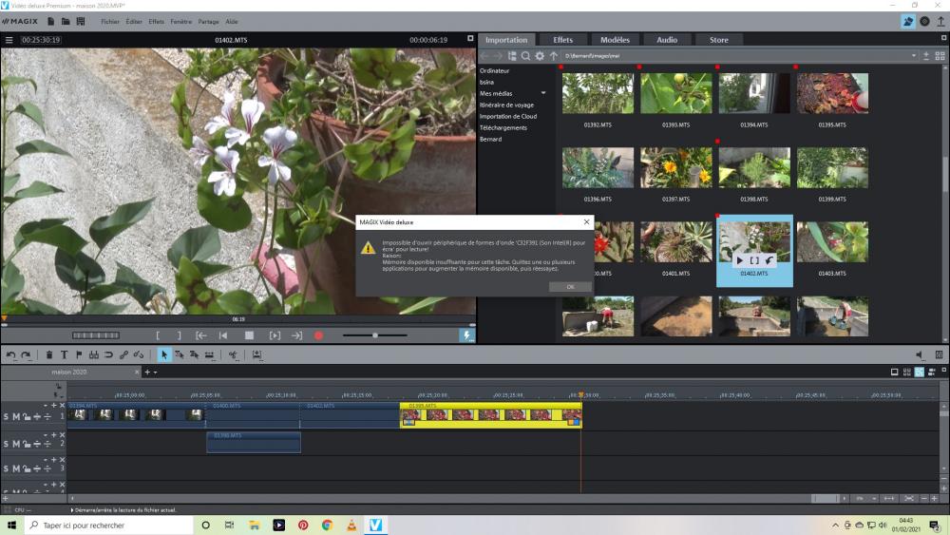The height and width of the screenshot is (535, 950).
Task: Click the set marker flag icon
Action: point(79,354)
